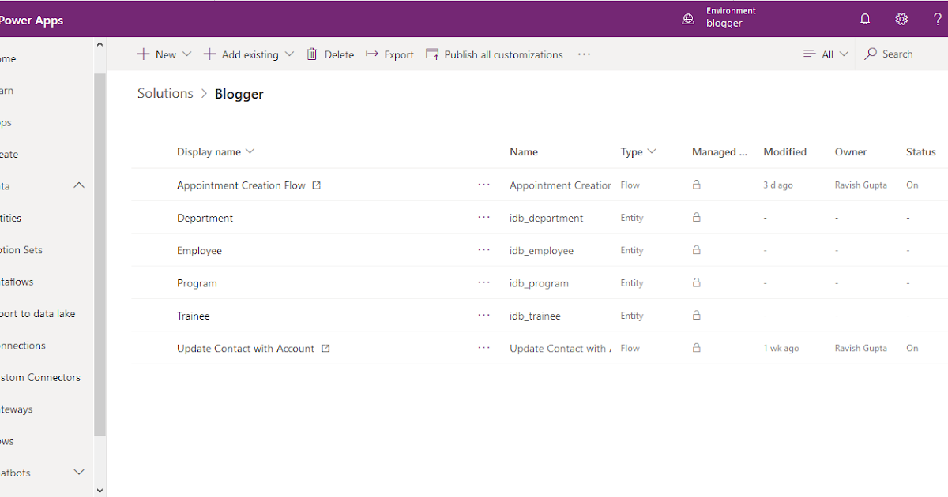The height and width of the screenshot is (497, 948).
Task: Open the Type column filter dropdown
Action: 651,151
